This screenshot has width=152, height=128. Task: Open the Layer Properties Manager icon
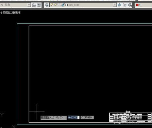coord(47,5)
